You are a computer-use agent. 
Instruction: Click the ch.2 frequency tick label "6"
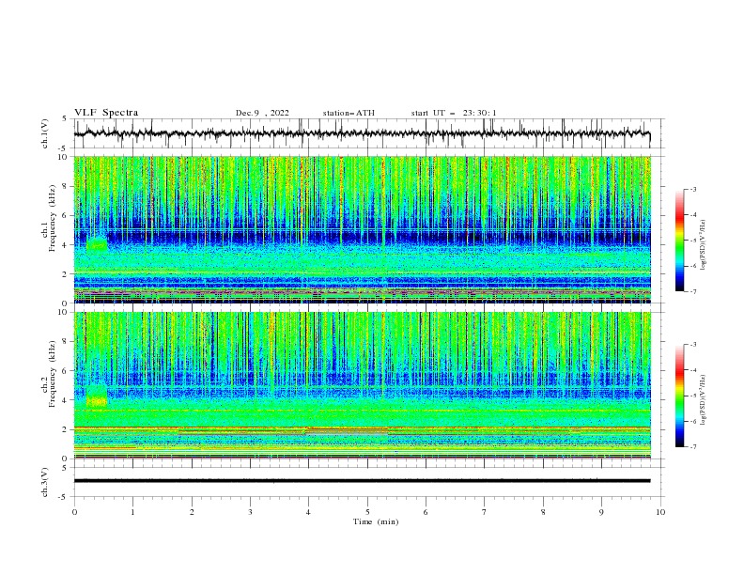(65, 371)
